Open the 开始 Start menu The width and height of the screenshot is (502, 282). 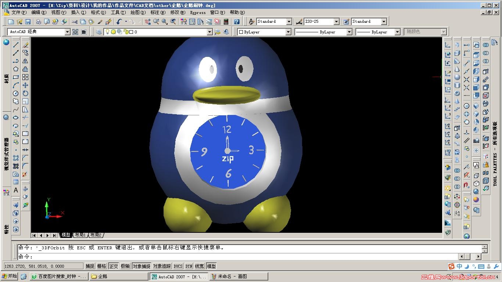click(x=10, y=276)
